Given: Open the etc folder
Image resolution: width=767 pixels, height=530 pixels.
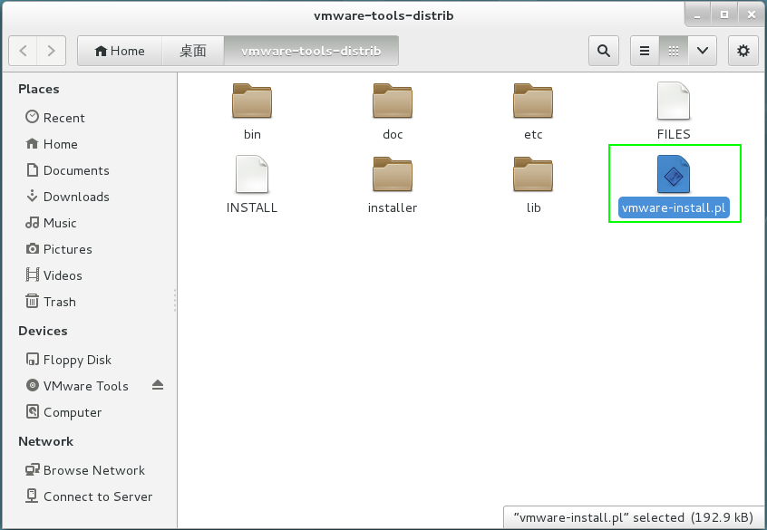Looking at the screenshot, I should tap(533, 101).
